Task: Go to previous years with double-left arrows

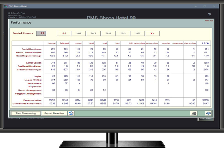Action: click(64, 33)
